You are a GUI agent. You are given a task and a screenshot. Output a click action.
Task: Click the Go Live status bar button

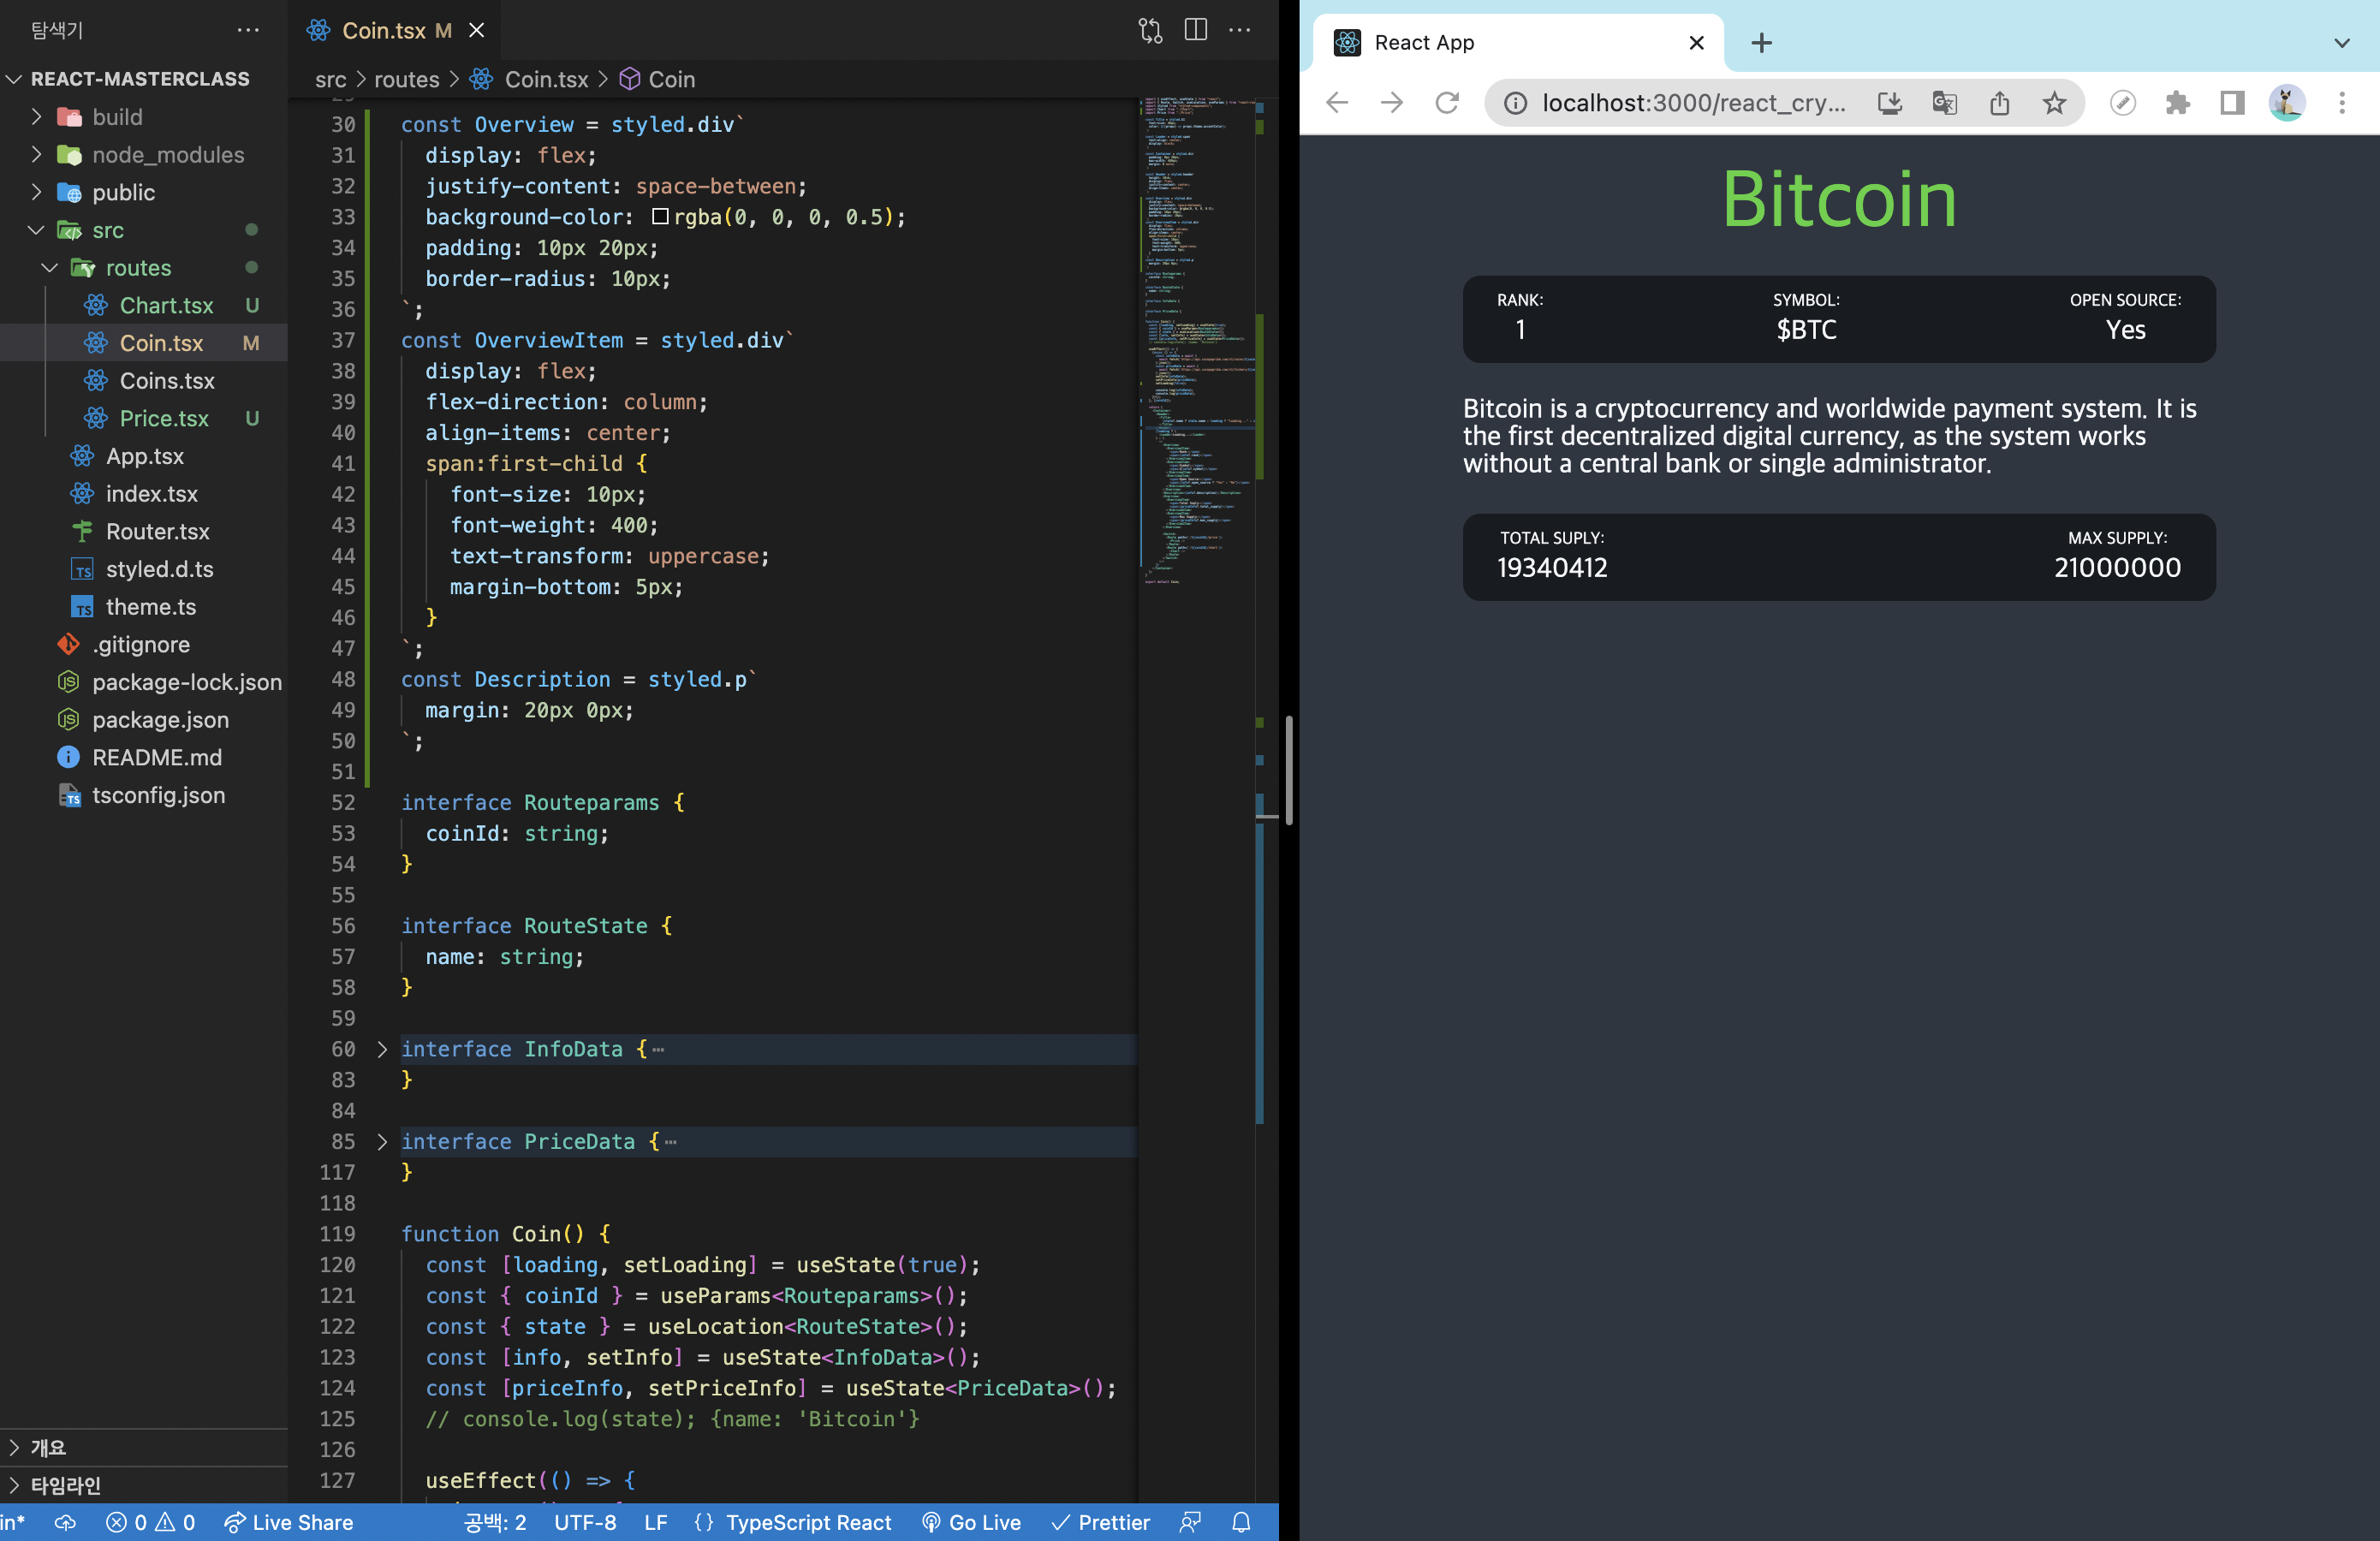click(x=971, y=1522)
